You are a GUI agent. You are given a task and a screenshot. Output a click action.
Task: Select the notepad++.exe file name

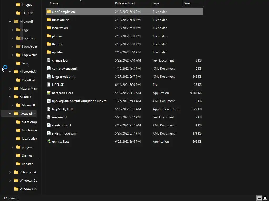pos(63,93)
